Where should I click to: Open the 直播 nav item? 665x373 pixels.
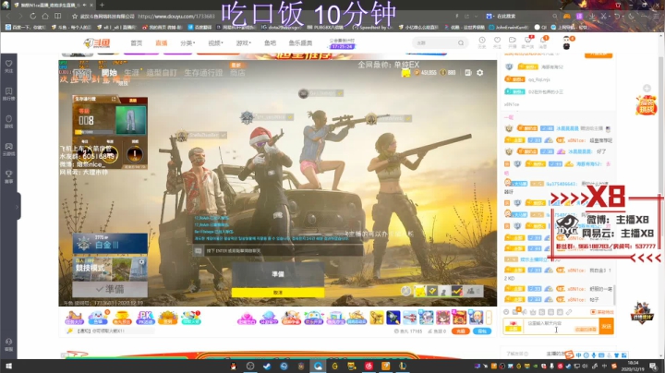pos(161,42)
